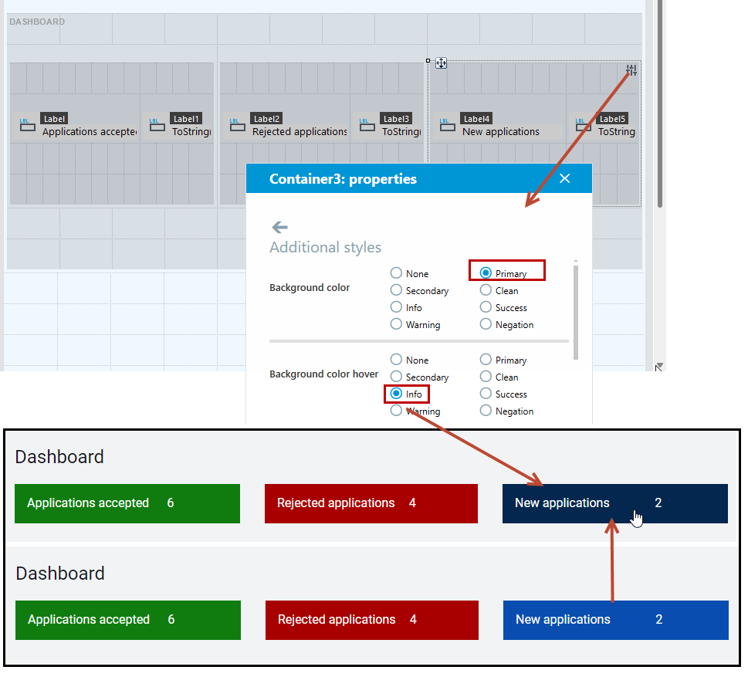Select the LBL icon beside Label1

[x=157, y=124]
